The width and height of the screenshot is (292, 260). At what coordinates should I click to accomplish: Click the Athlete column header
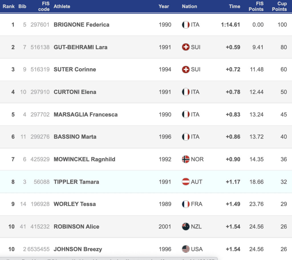coord(62,6)
